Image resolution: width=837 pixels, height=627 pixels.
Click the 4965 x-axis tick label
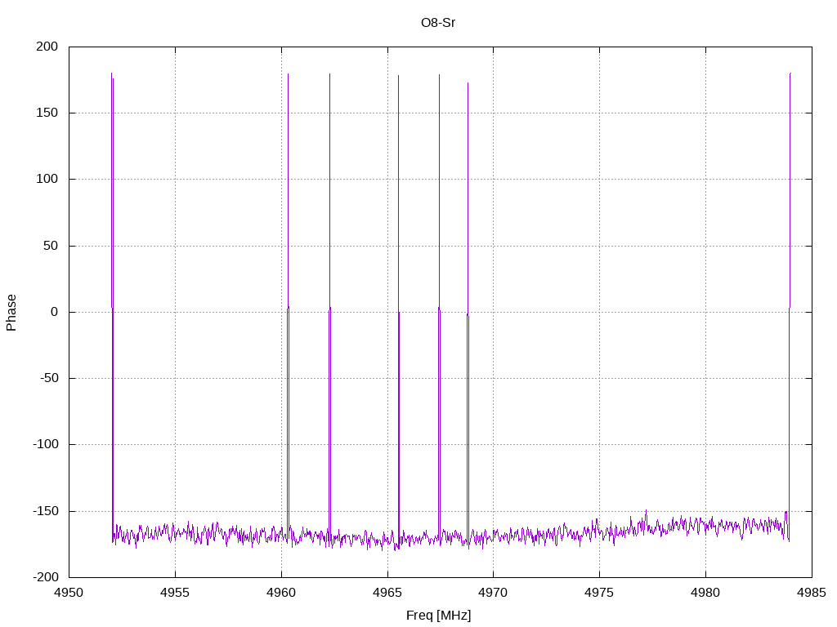pos(387,593)
